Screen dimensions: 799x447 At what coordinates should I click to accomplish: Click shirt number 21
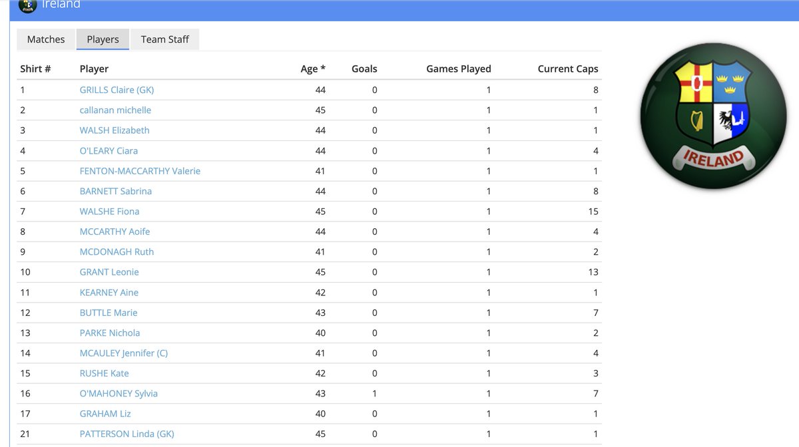pos(25,434)
